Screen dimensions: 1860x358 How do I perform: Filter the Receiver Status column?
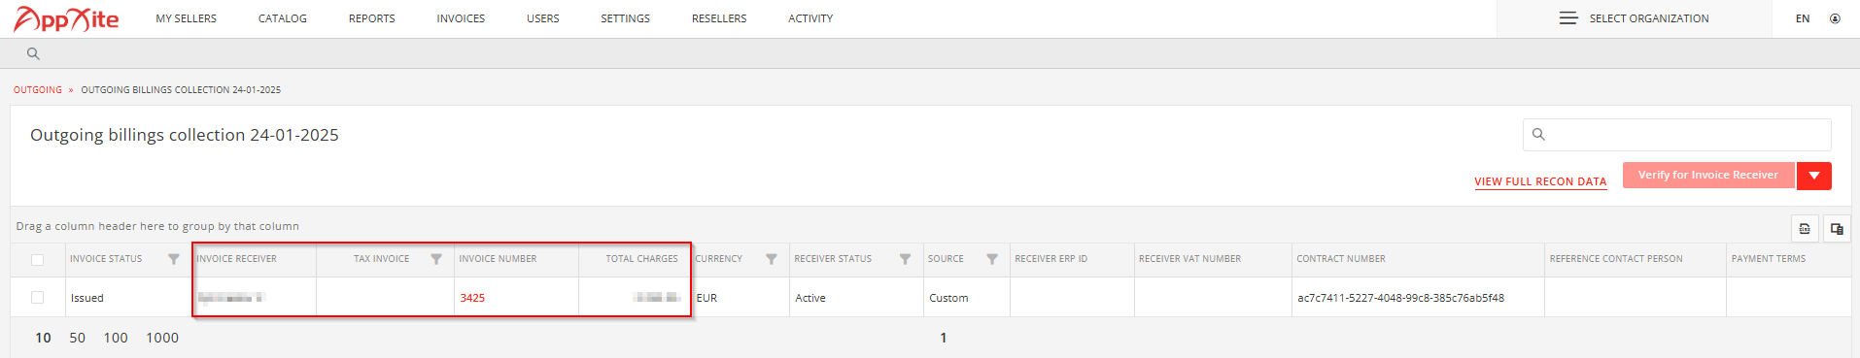click(905, 259)
